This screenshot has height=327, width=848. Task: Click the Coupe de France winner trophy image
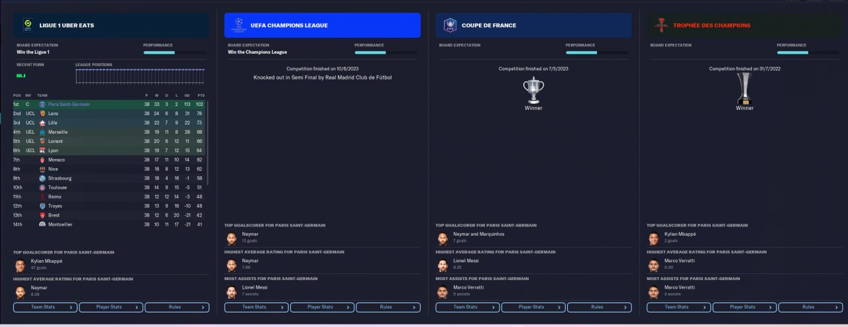point(533,89)
